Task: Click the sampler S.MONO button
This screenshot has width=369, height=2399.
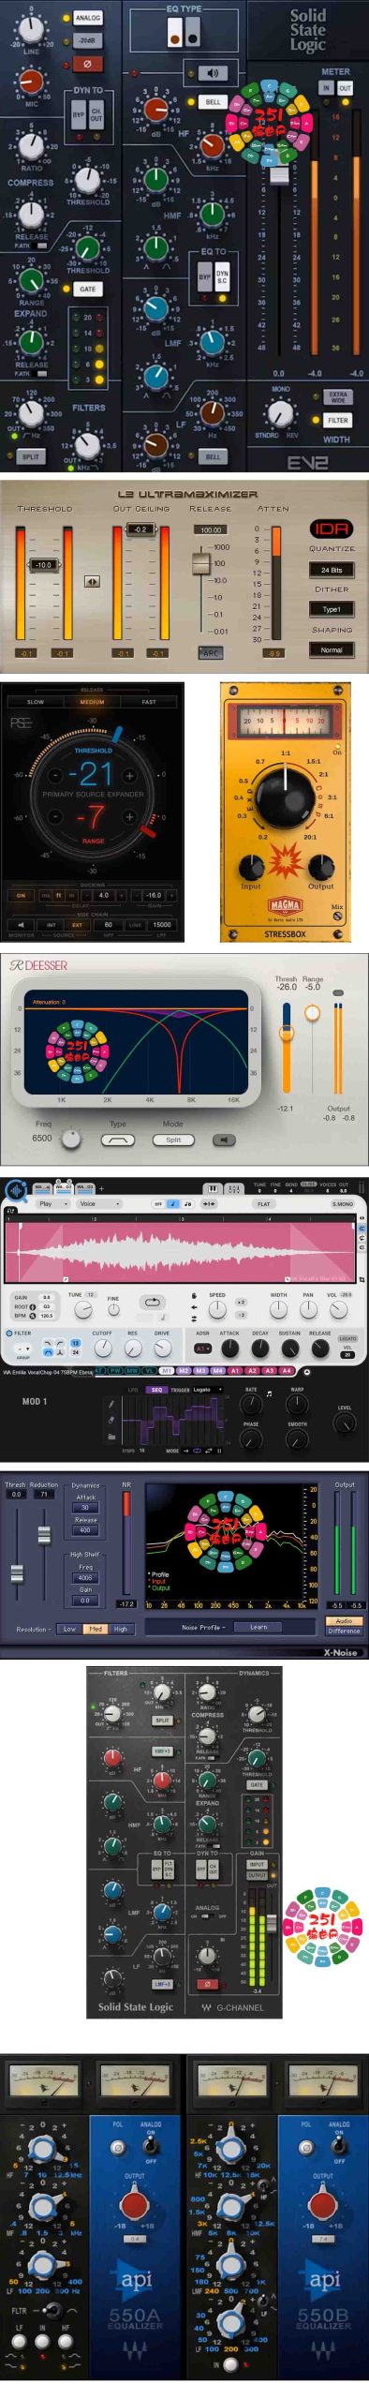Action: [x=342, y=1204]
